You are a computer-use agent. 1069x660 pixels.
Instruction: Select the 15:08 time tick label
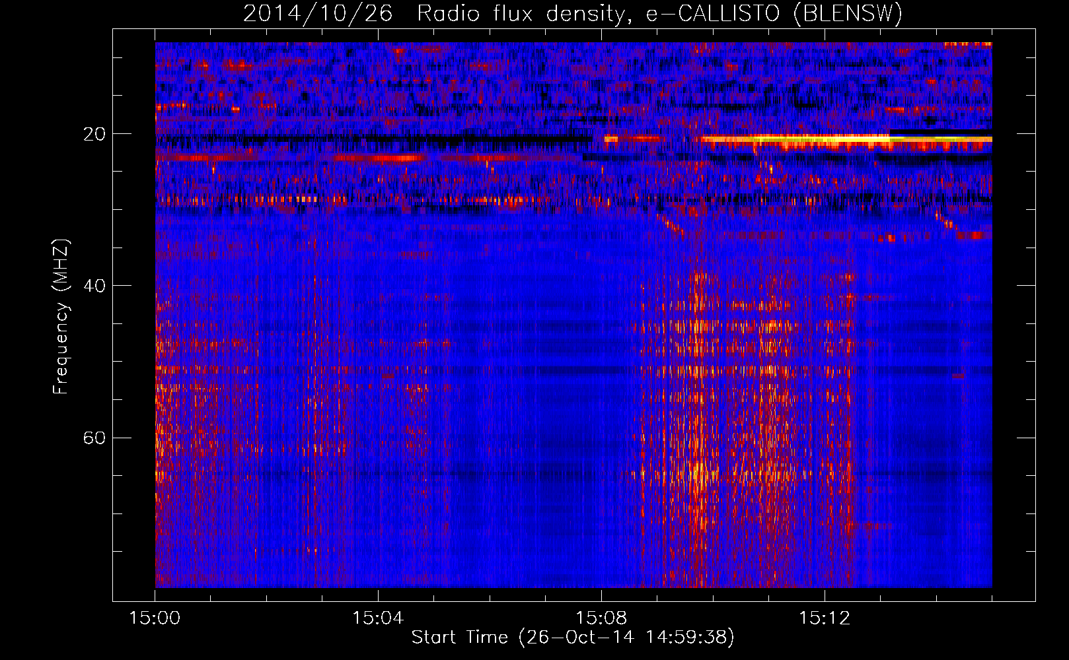coord(601,618)
